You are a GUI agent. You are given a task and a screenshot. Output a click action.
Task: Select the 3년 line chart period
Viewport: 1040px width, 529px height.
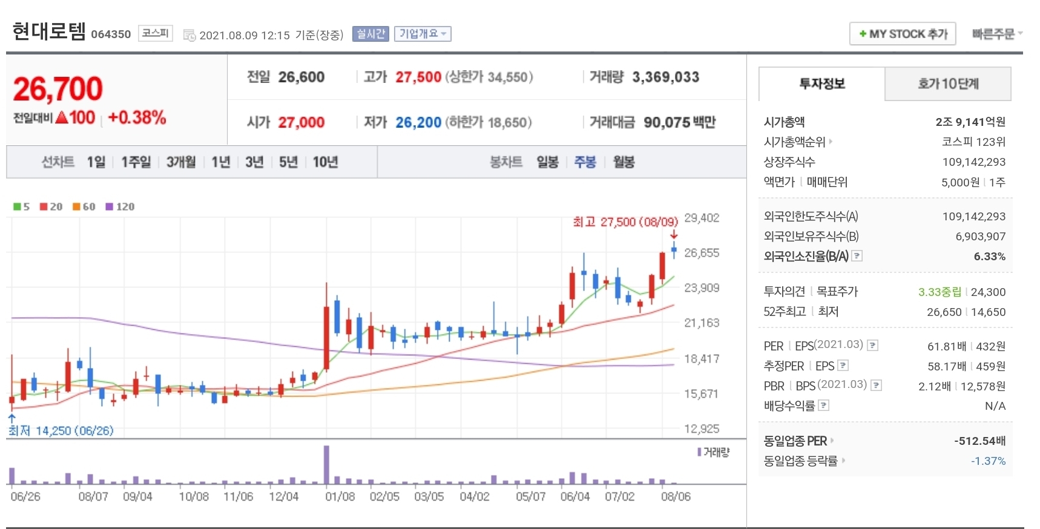254,162
